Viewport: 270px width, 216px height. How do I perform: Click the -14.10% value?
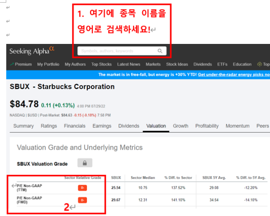[251, 200]
